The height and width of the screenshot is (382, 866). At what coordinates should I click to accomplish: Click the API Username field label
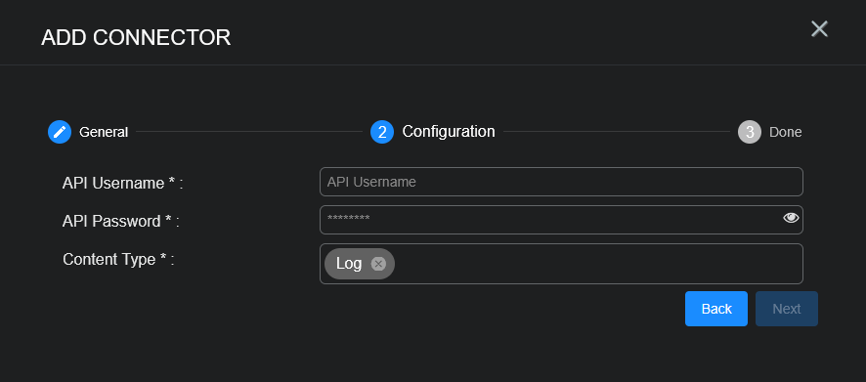click(122, 184)
